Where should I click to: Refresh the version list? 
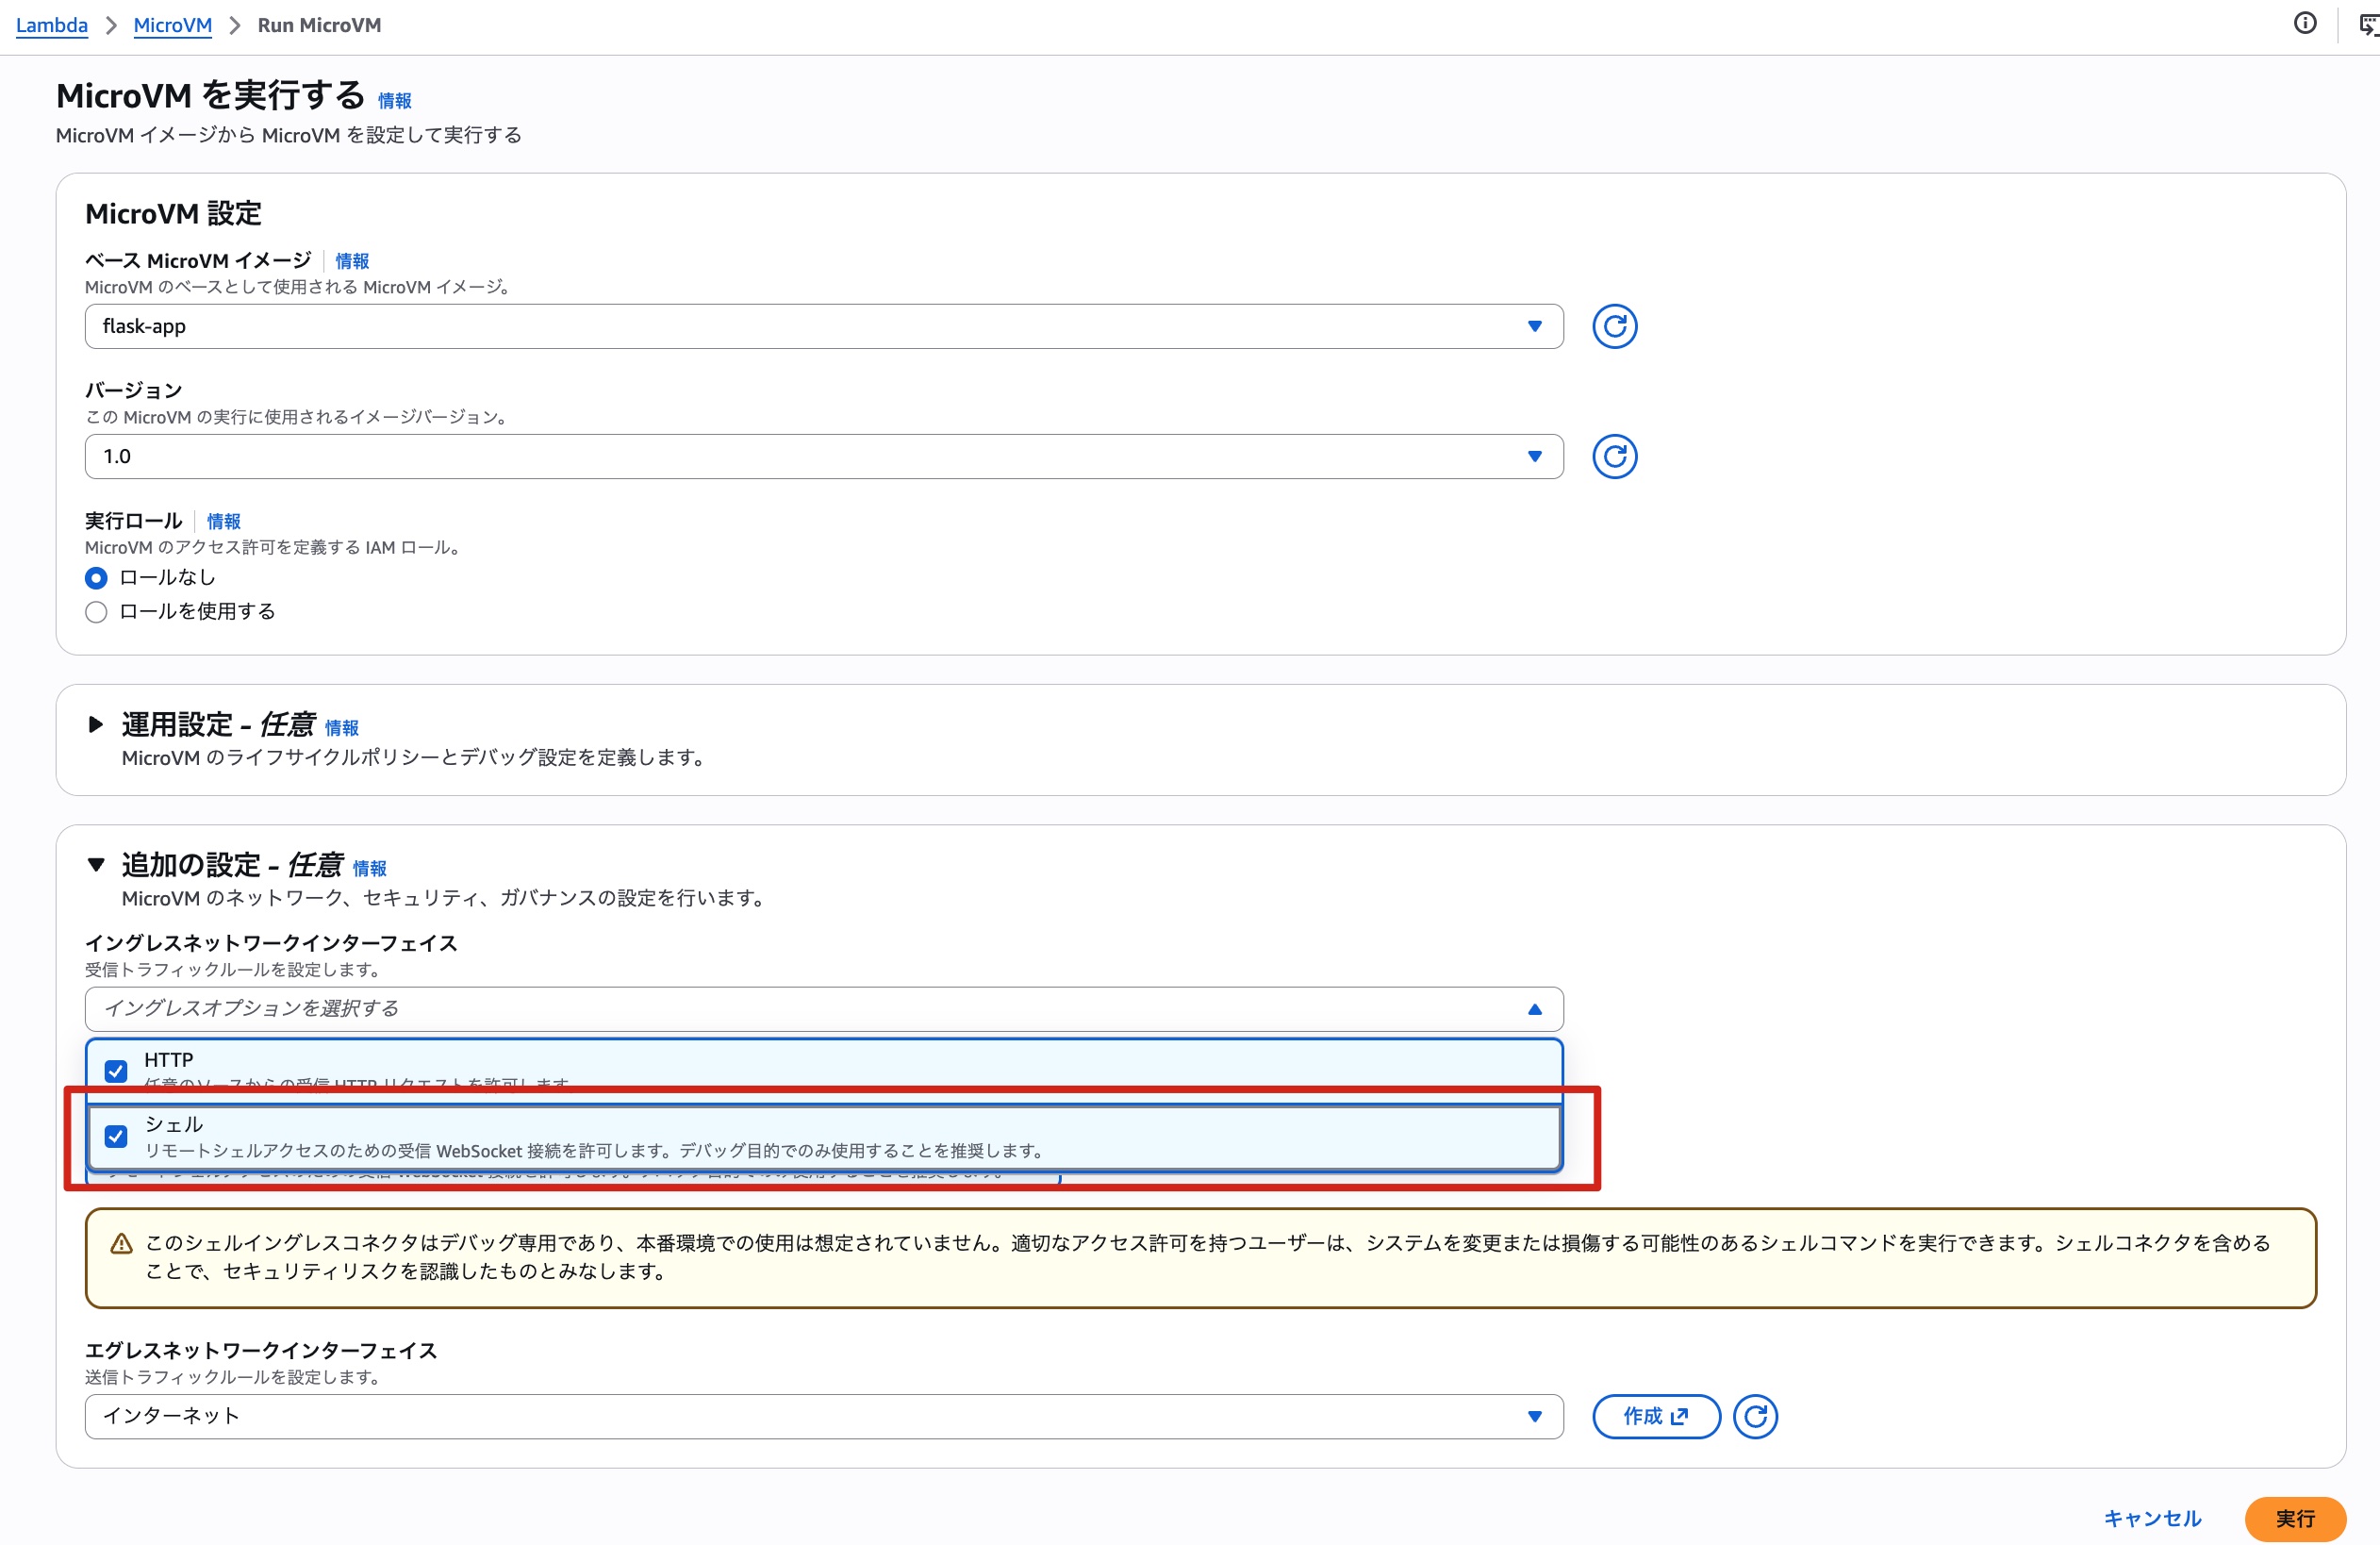pyautogui.click(x=1614, y=457)
